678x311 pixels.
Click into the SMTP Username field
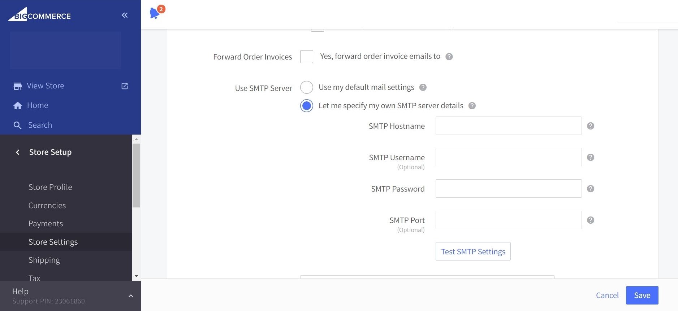[508, 157]
